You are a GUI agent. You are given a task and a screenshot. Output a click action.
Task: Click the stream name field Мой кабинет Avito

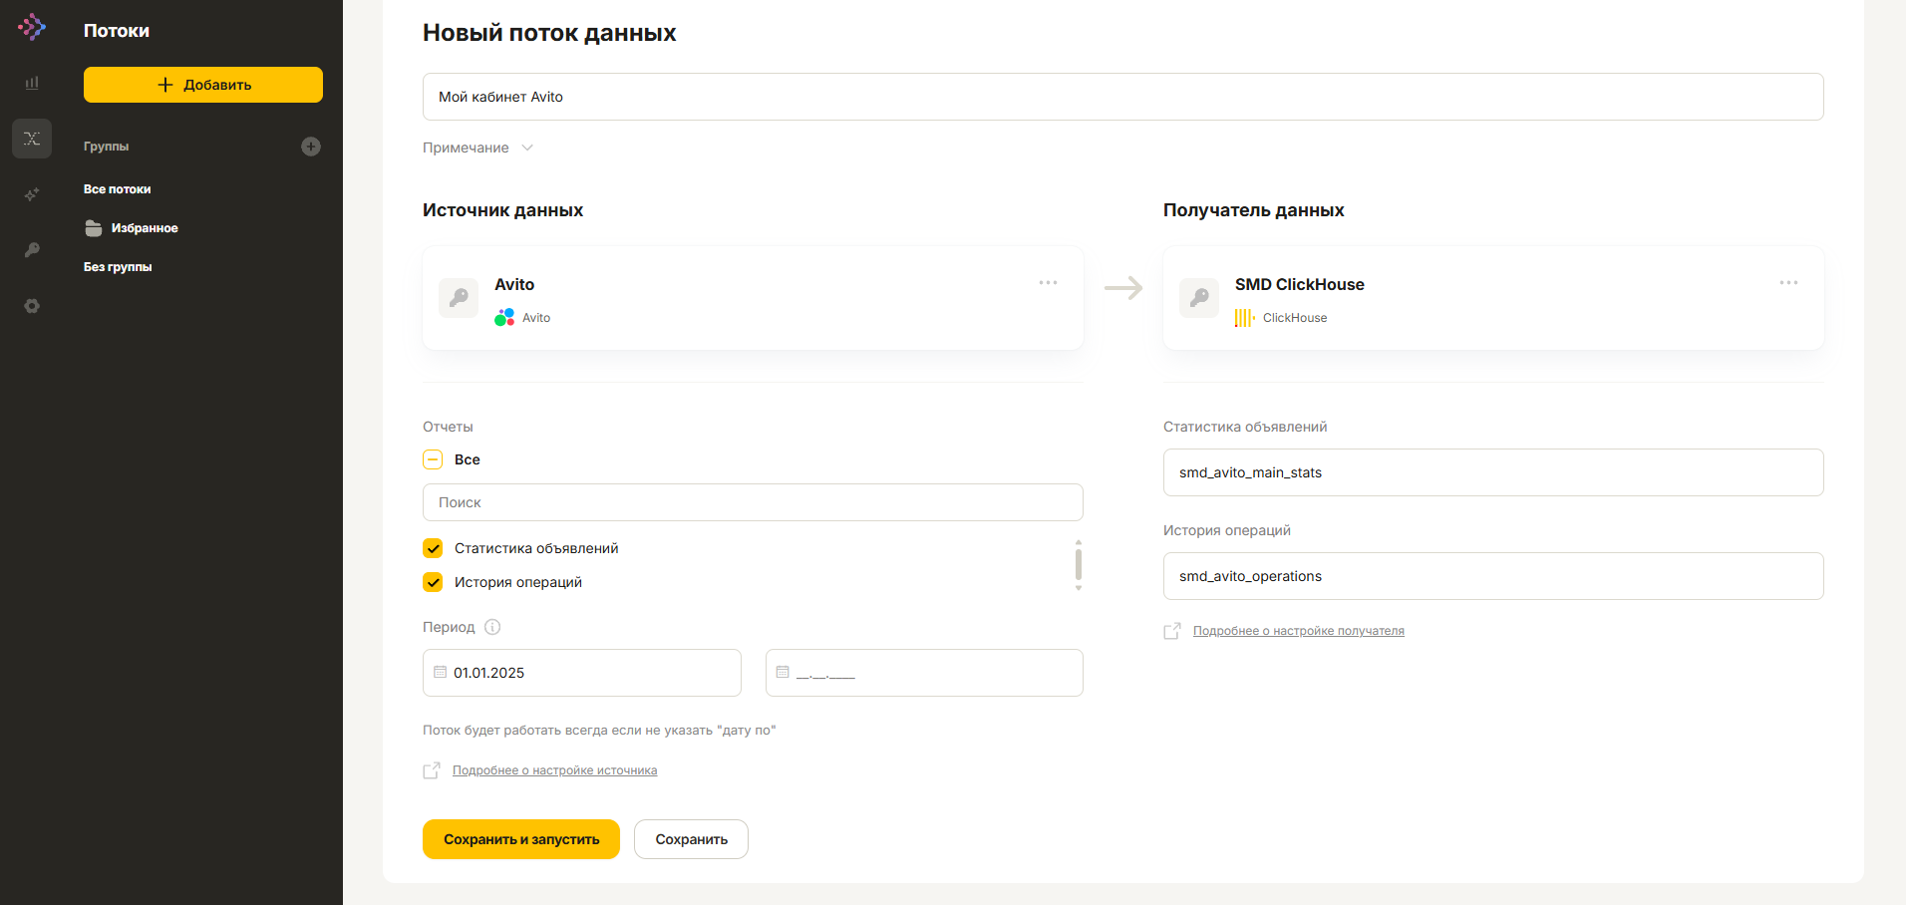click(x=1123, y=97)
